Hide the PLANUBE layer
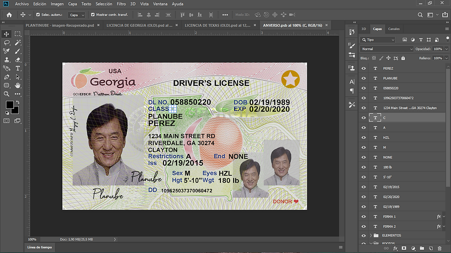Viewport: 451px width, 253px height. pos(364,79)
